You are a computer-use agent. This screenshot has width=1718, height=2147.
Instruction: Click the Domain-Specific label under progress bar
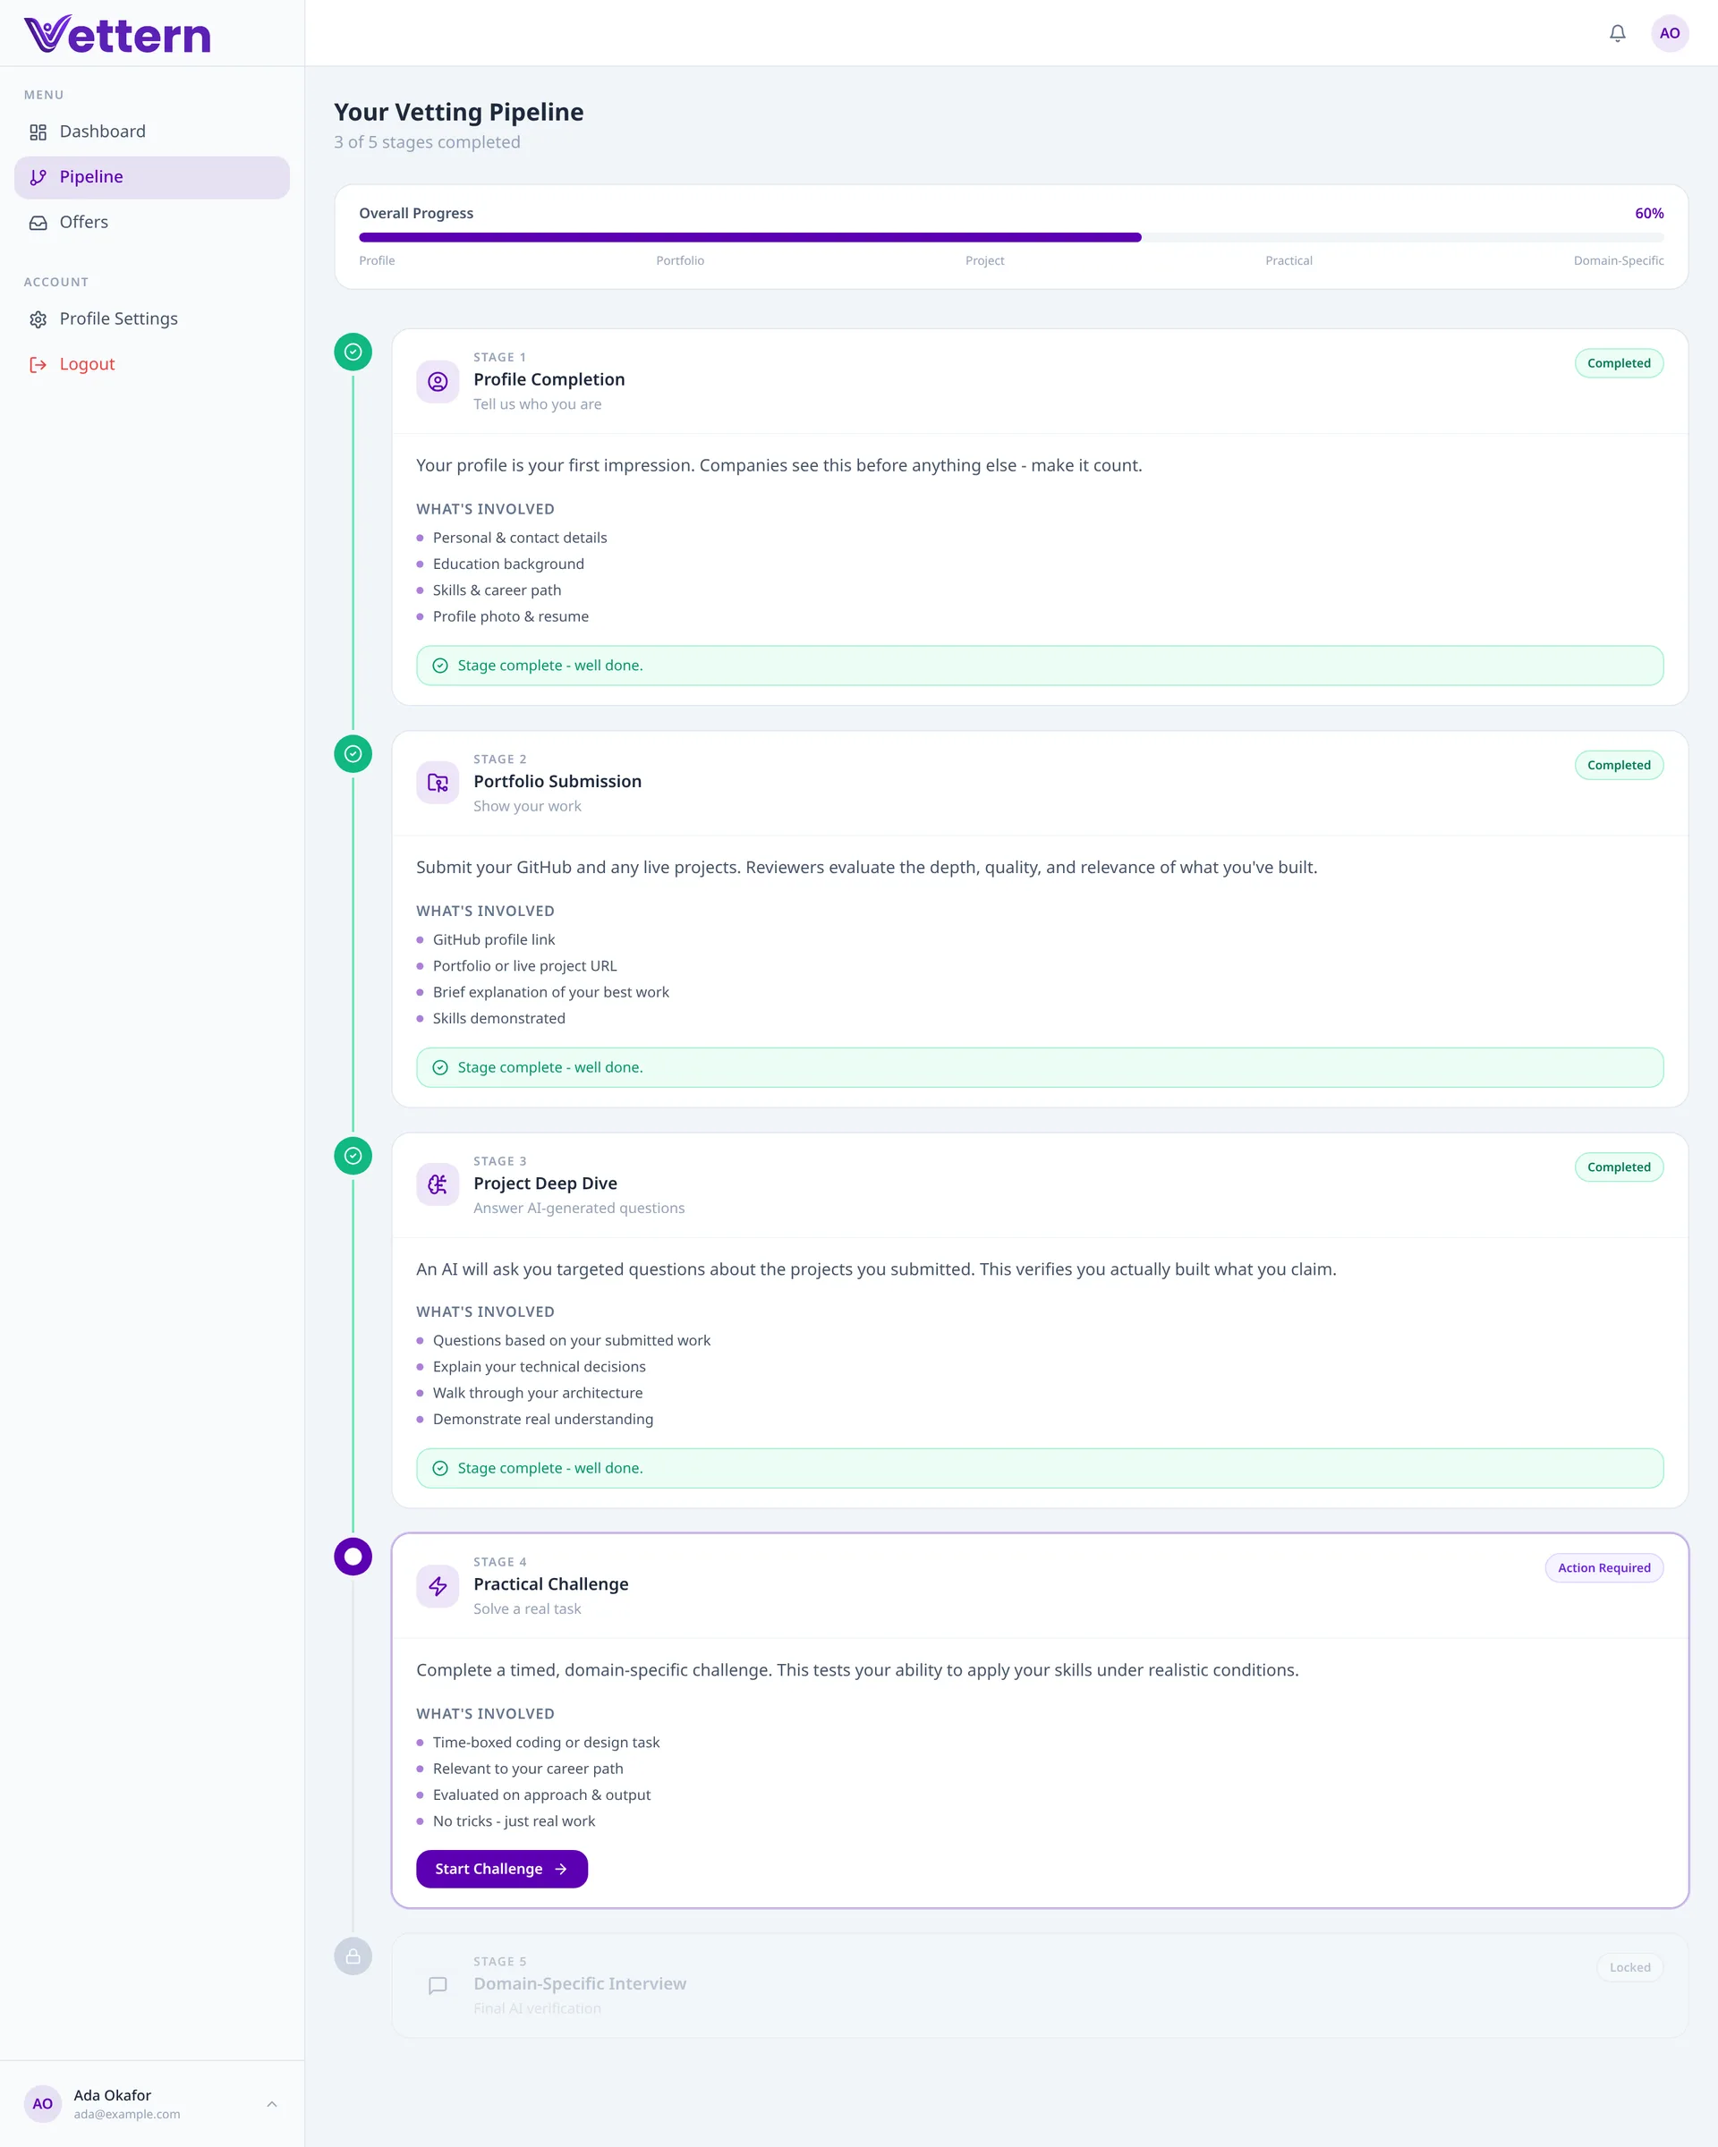pos(1619,261)
